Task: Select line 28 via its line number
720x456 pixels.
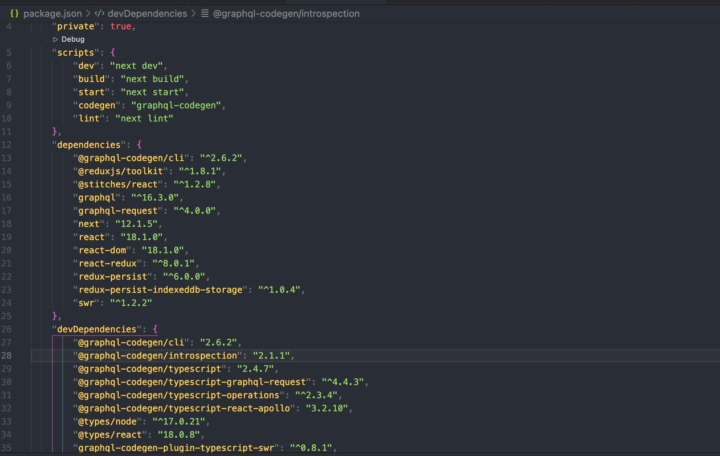Action: 7,355
